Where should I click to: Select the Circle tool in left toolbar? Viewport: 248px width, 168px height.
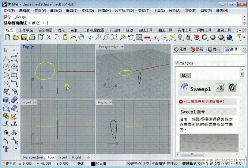point(6,67)
